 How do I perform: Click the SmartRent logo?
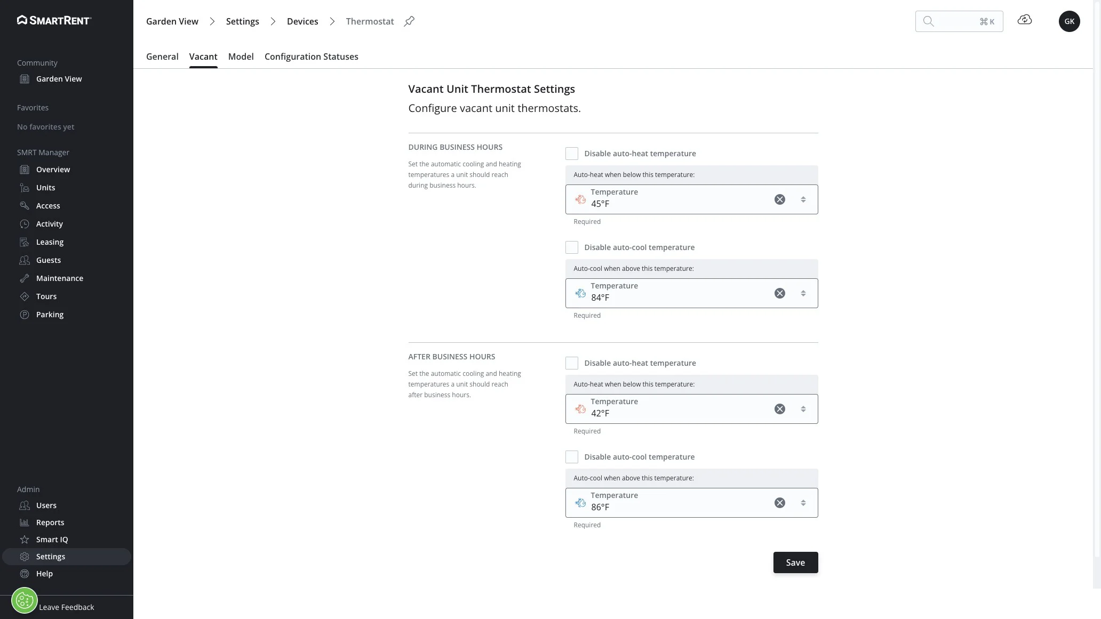click(54, 20)
